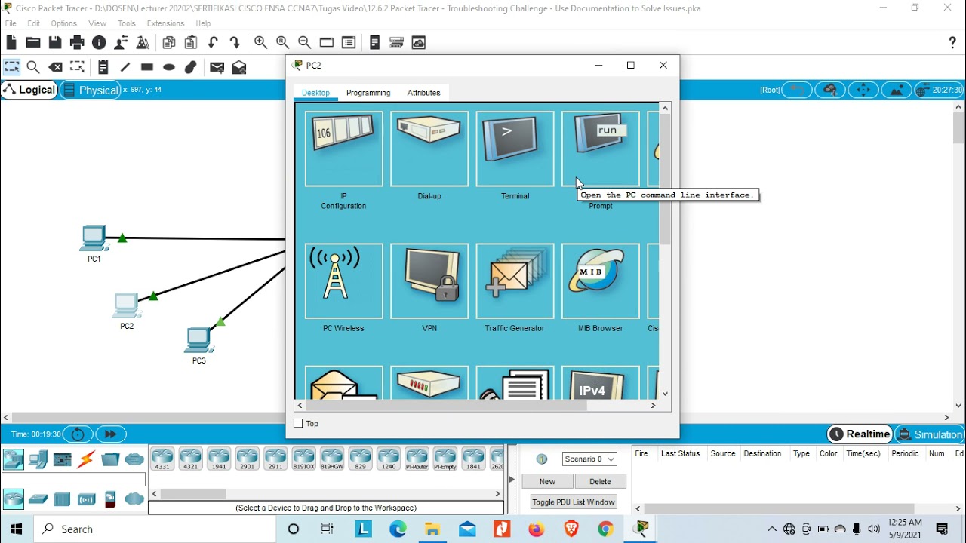Pick the 2911 router device
Screen dimensions: 966x543
pyautogui.click(x=275, y=459)
